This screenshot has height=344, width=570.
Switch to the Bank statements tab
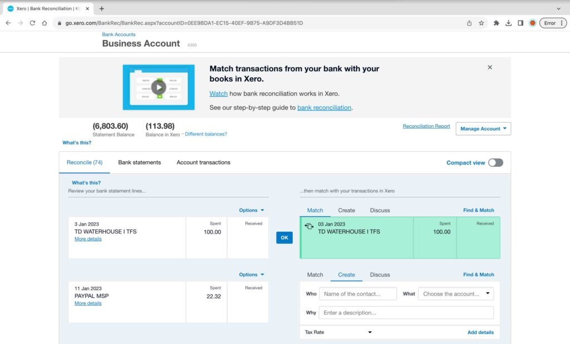(x=140, y=162)
